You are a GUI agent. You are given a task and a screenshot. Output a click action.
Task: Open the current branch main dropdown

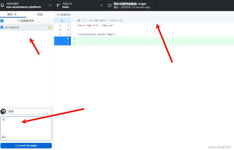pos(80,5)
